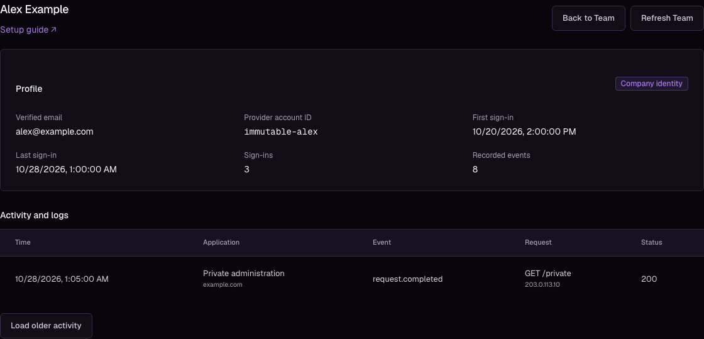Click the activity time 10/28/2026, 1:05:00 AM
This screenshot has height=339, width=704.
click(x=62, y=279)
